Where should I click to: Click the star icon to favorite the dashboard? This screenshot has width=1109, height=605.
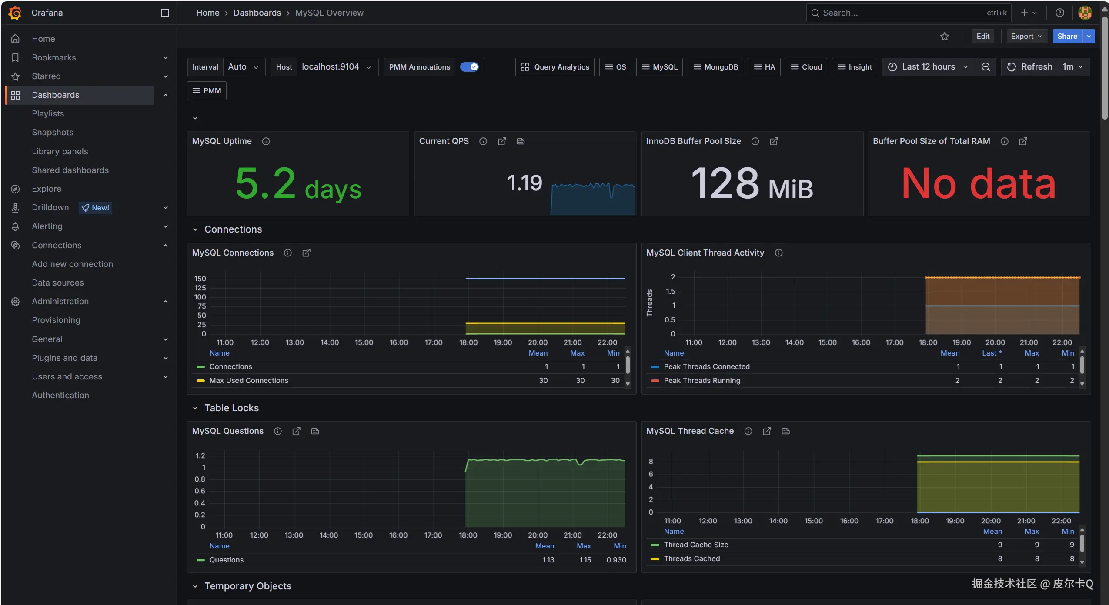[944, 37]
